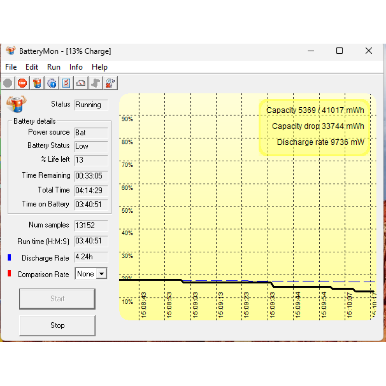Open the checklist options toolbar icon
The image size is (386, 386).
(66, 83)
